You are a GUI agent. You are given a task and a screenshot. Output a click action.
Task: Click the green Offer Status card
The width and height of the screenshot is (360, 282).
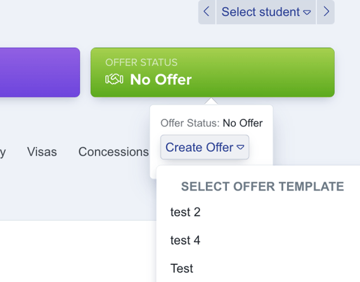(x=212, y=72)
